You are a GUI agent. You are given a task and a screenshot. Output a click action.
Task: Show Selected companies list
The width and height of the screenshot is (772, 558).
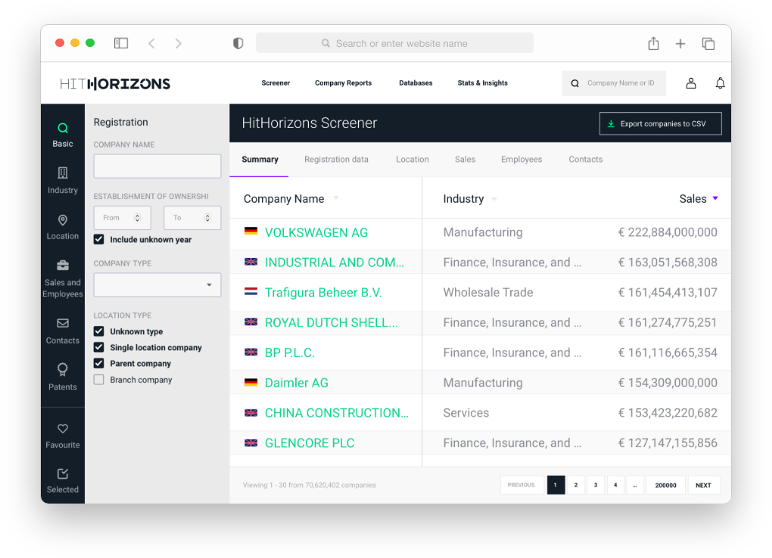click(63, 481)
